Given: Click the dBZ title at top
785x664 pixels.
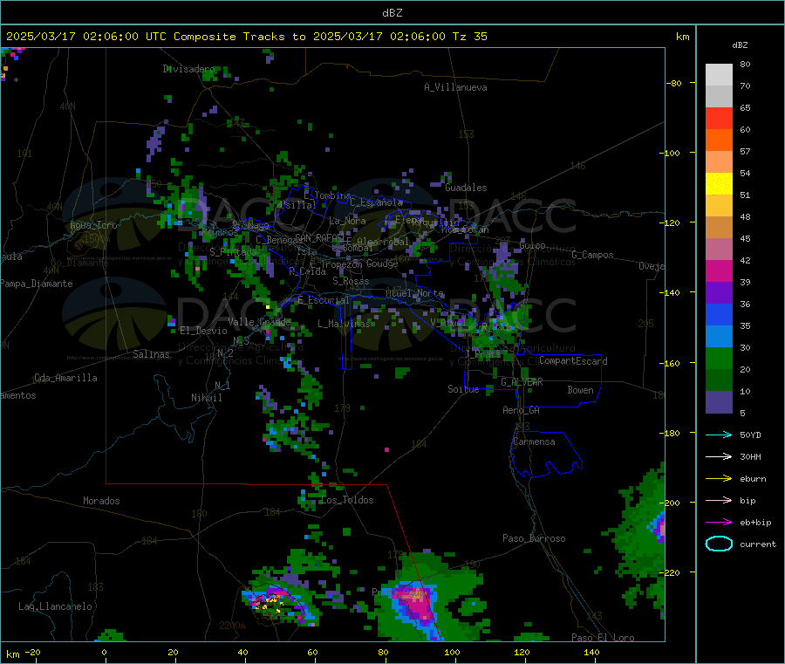Looking at the screenshot, I should (392, 13).
